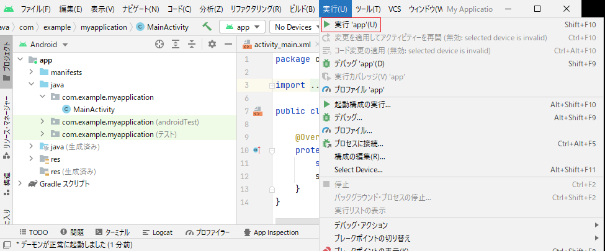605x251 pixels.
Task: Open the App Inspection tool window
Action: point(271,232)
